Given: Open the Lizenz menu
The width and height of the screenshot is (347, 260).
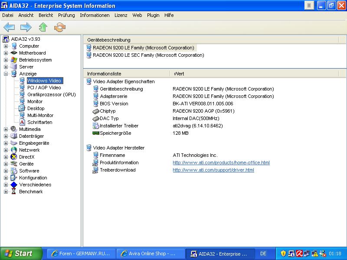Looking at the screenshot, I should (121, 15).
